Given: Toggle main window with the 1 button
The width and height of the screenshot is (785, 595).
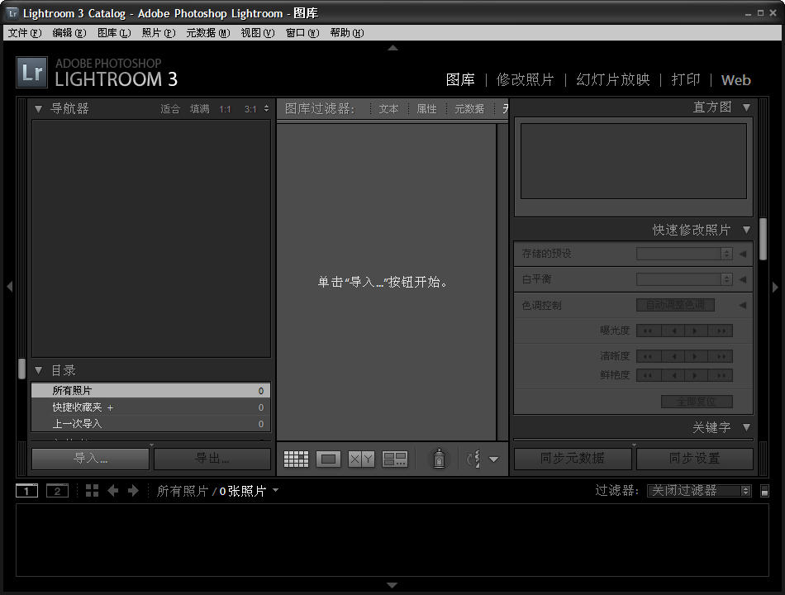Looking at the screenshot, I should coord(26,490).
